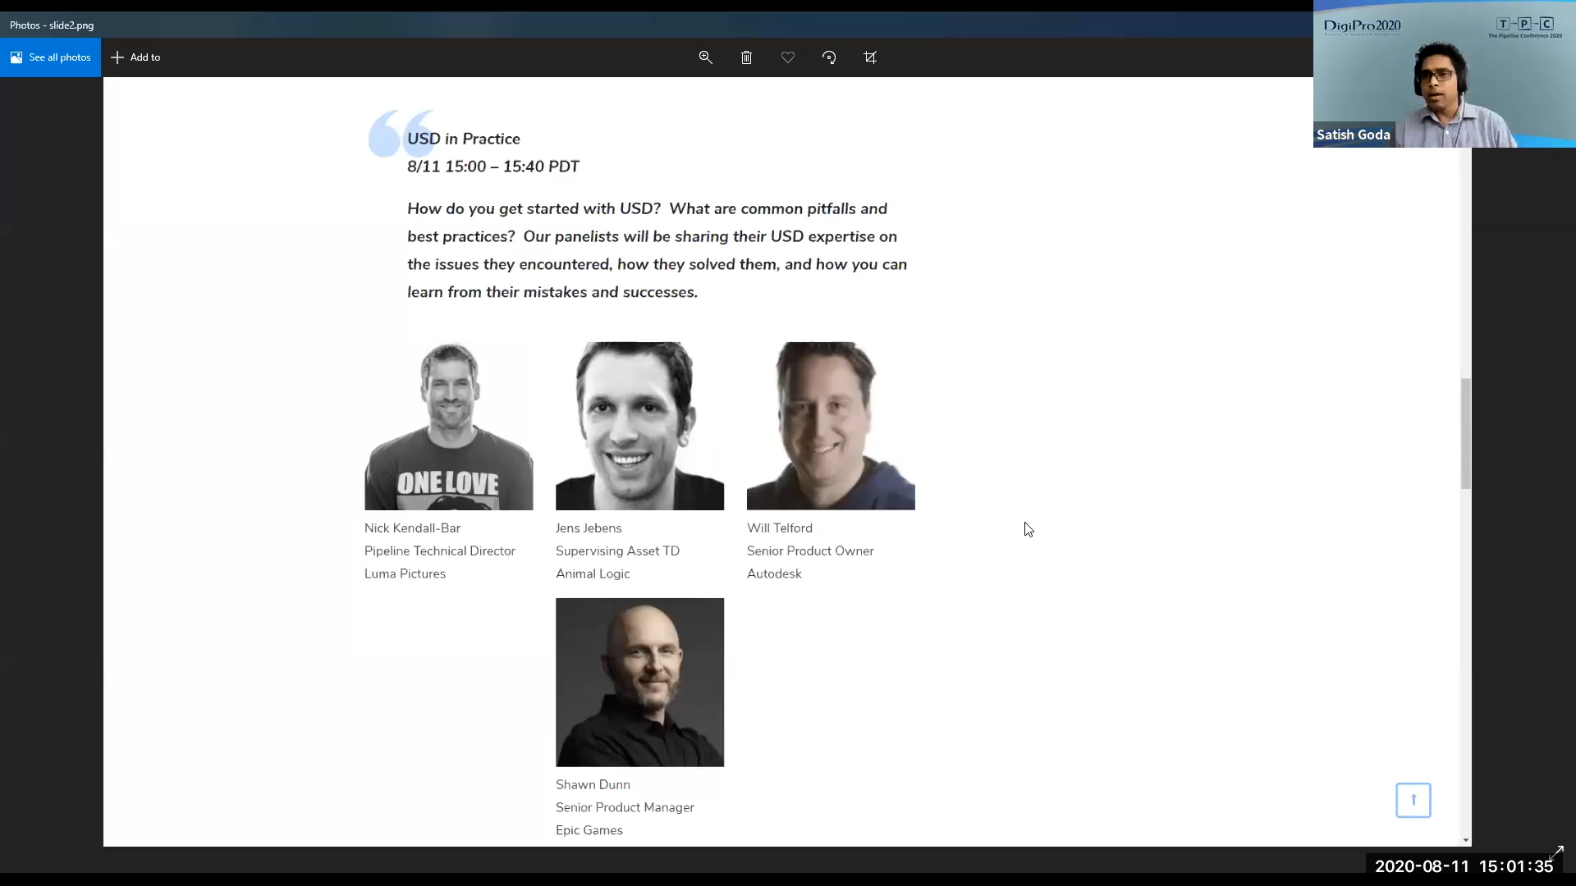Click the name 'Shawn Dunn'
1576x886 pixels.
tap(593, 785)
